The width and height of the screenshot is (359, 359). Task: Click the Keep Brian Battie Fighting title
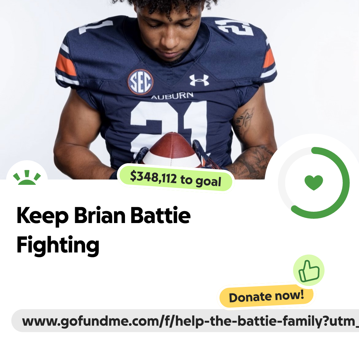[103, 230]
